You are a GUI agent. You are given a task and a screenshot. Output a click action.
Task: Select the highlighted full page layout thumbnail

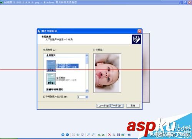coord(51,66)
